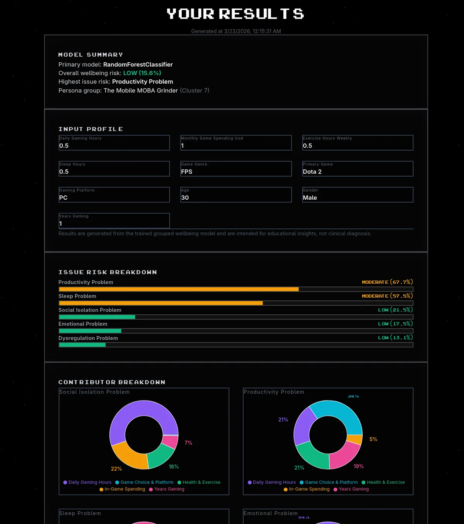464x524 pixels.
Task: Click the Exercise Hours Weekly field
Action: pyautogui.click(x=358, y=142)
